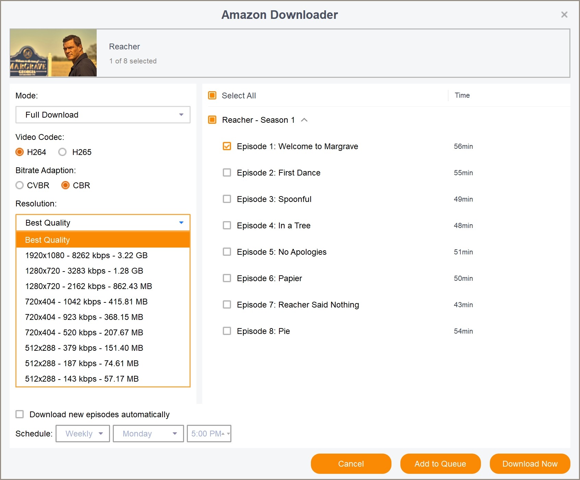The height and width of the screenshot is (480, 580).
Task: Select 1920x1080 - 8262 kbps resolution
Action: pyautogui.click(x=86, y=255)
